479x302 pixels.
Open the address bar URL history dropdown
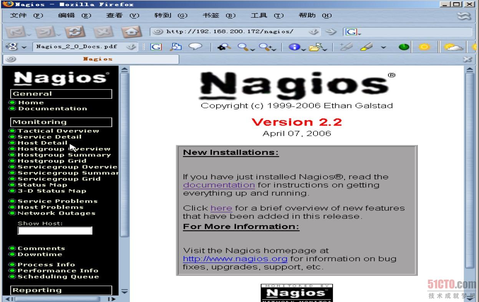[314, 32]
